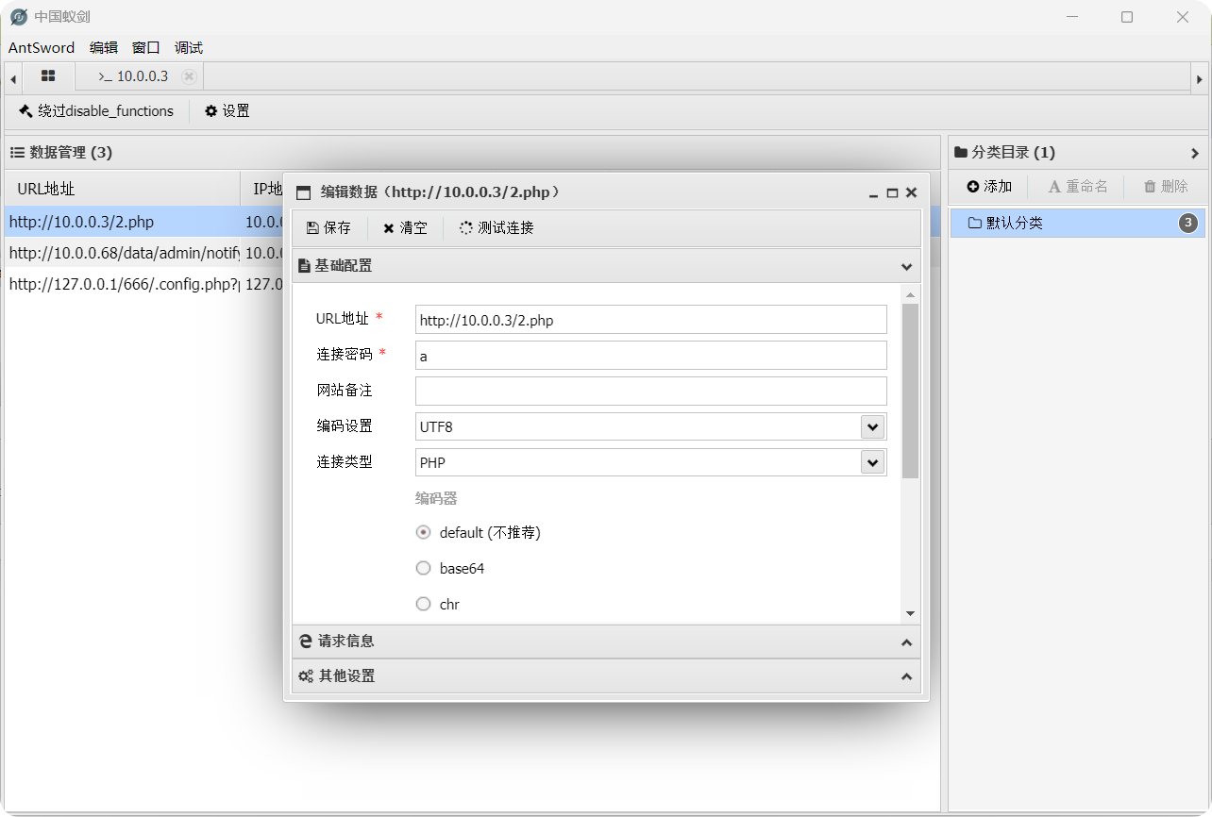
Task: Open the 窗口 menu
Action: (x=146, y=48)
